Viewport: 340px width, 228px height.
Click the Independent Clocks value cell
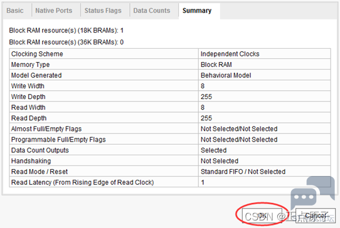tap(264, 54)
